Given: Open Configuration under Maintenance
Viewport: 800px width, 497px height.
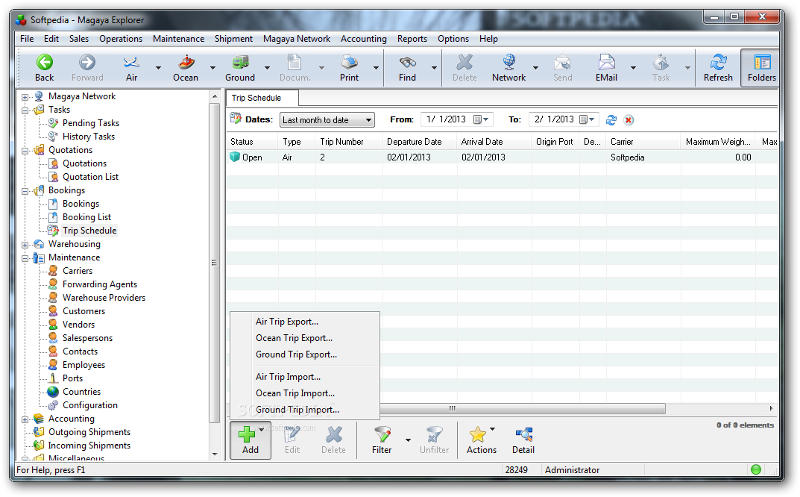Looking at the screenshot, I should [x=89, y=405].
